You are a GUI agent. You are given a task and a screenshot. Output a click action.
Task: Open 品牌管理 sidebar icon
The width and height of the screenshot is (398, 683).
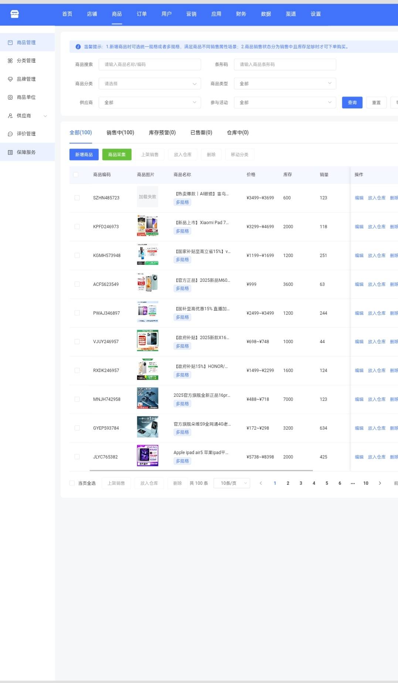(10, 79)
